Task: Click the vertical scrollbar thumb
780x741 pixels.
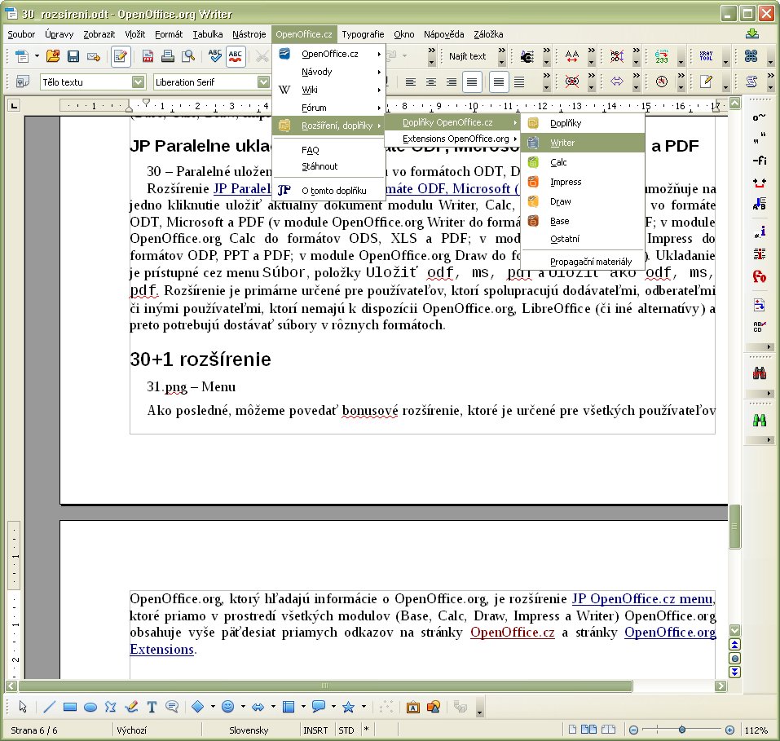Action: coord(734,526)
